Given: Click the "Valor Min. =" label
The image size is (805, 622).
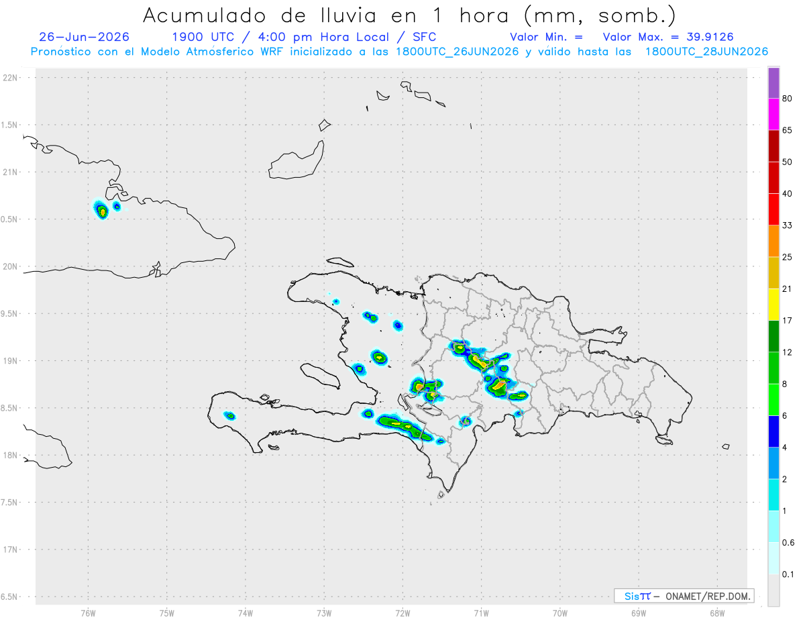Looking at the screenshot, I should tap(546, 37).
